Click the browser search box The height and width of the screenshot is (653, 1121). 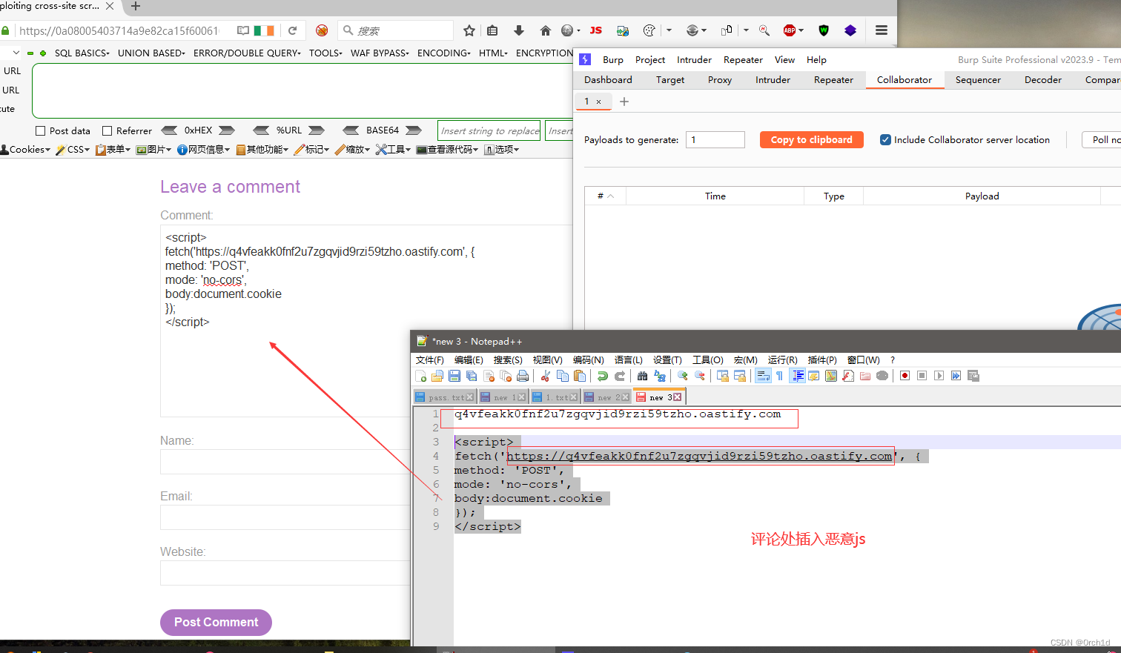click(396, 30)
